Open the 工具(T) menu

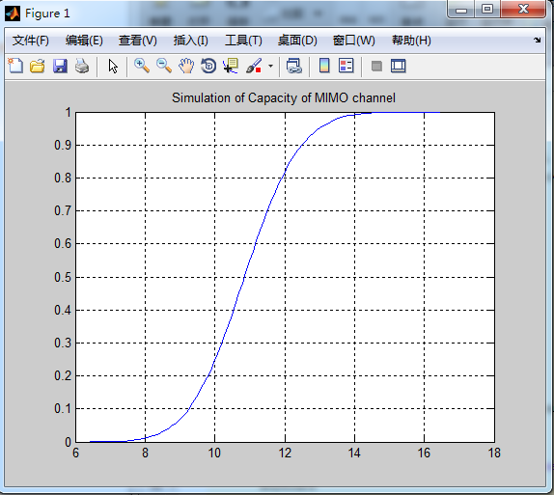[x=243, y=41]
